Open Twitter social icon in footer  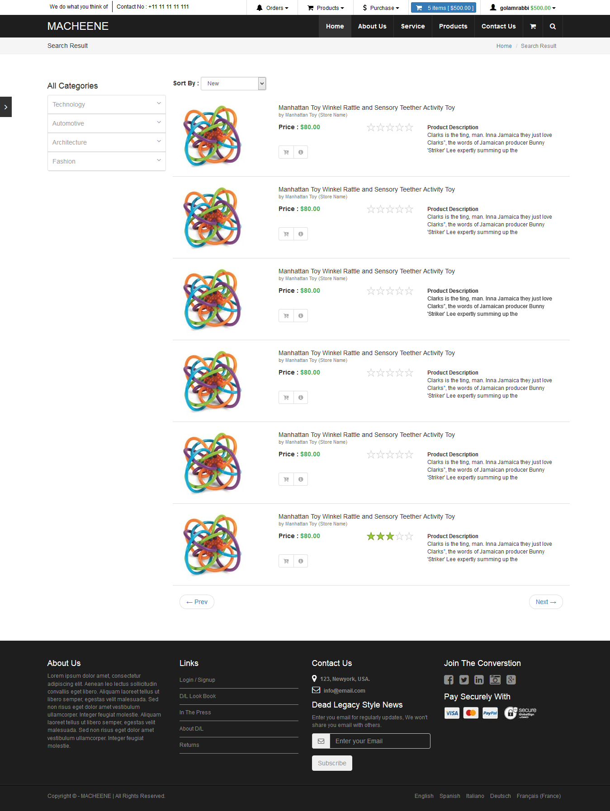pyautogui.click(x=464, y=680)
